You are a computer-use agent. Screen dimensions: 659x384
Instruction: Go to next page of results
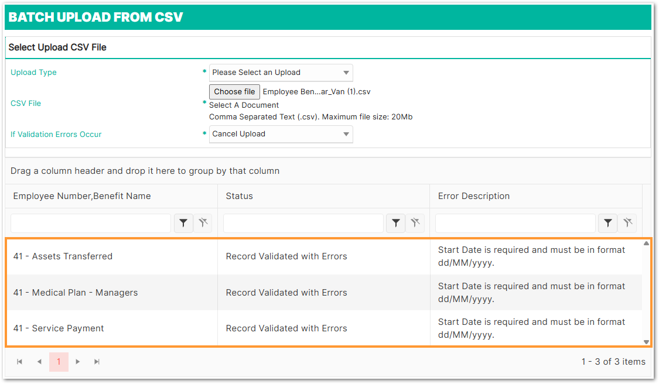click(78, 362)
